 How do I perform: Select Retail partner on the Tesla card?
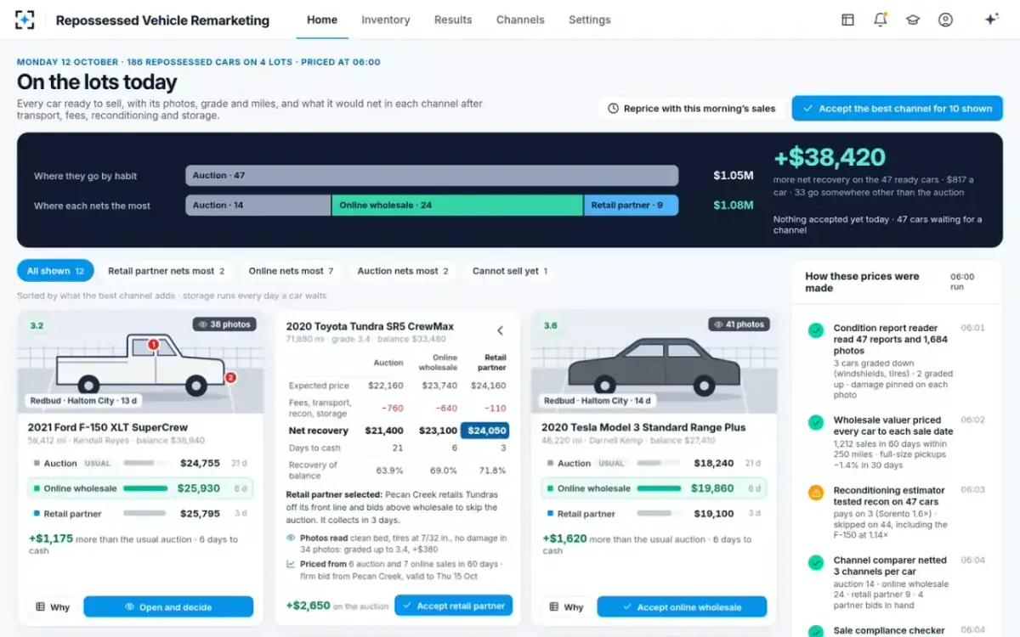tap(654, 514)
